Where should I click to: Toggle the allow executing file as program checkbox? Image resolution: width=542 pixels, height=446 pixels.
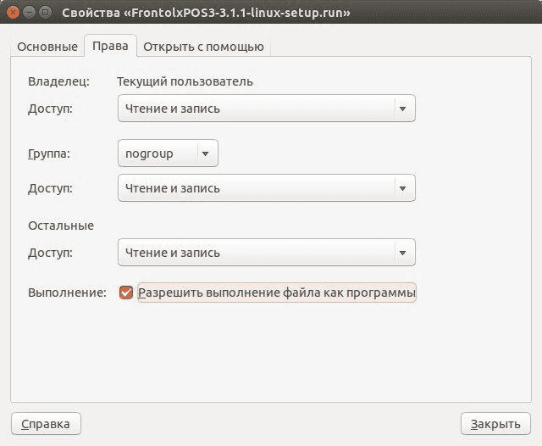coord(126,293)
